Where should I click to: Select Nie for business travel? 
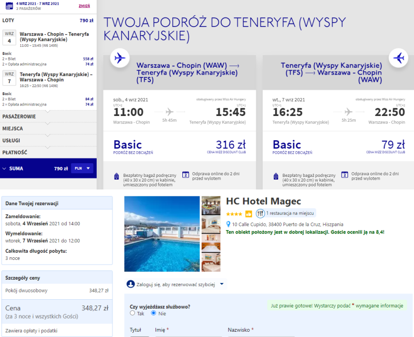[153, 313]
